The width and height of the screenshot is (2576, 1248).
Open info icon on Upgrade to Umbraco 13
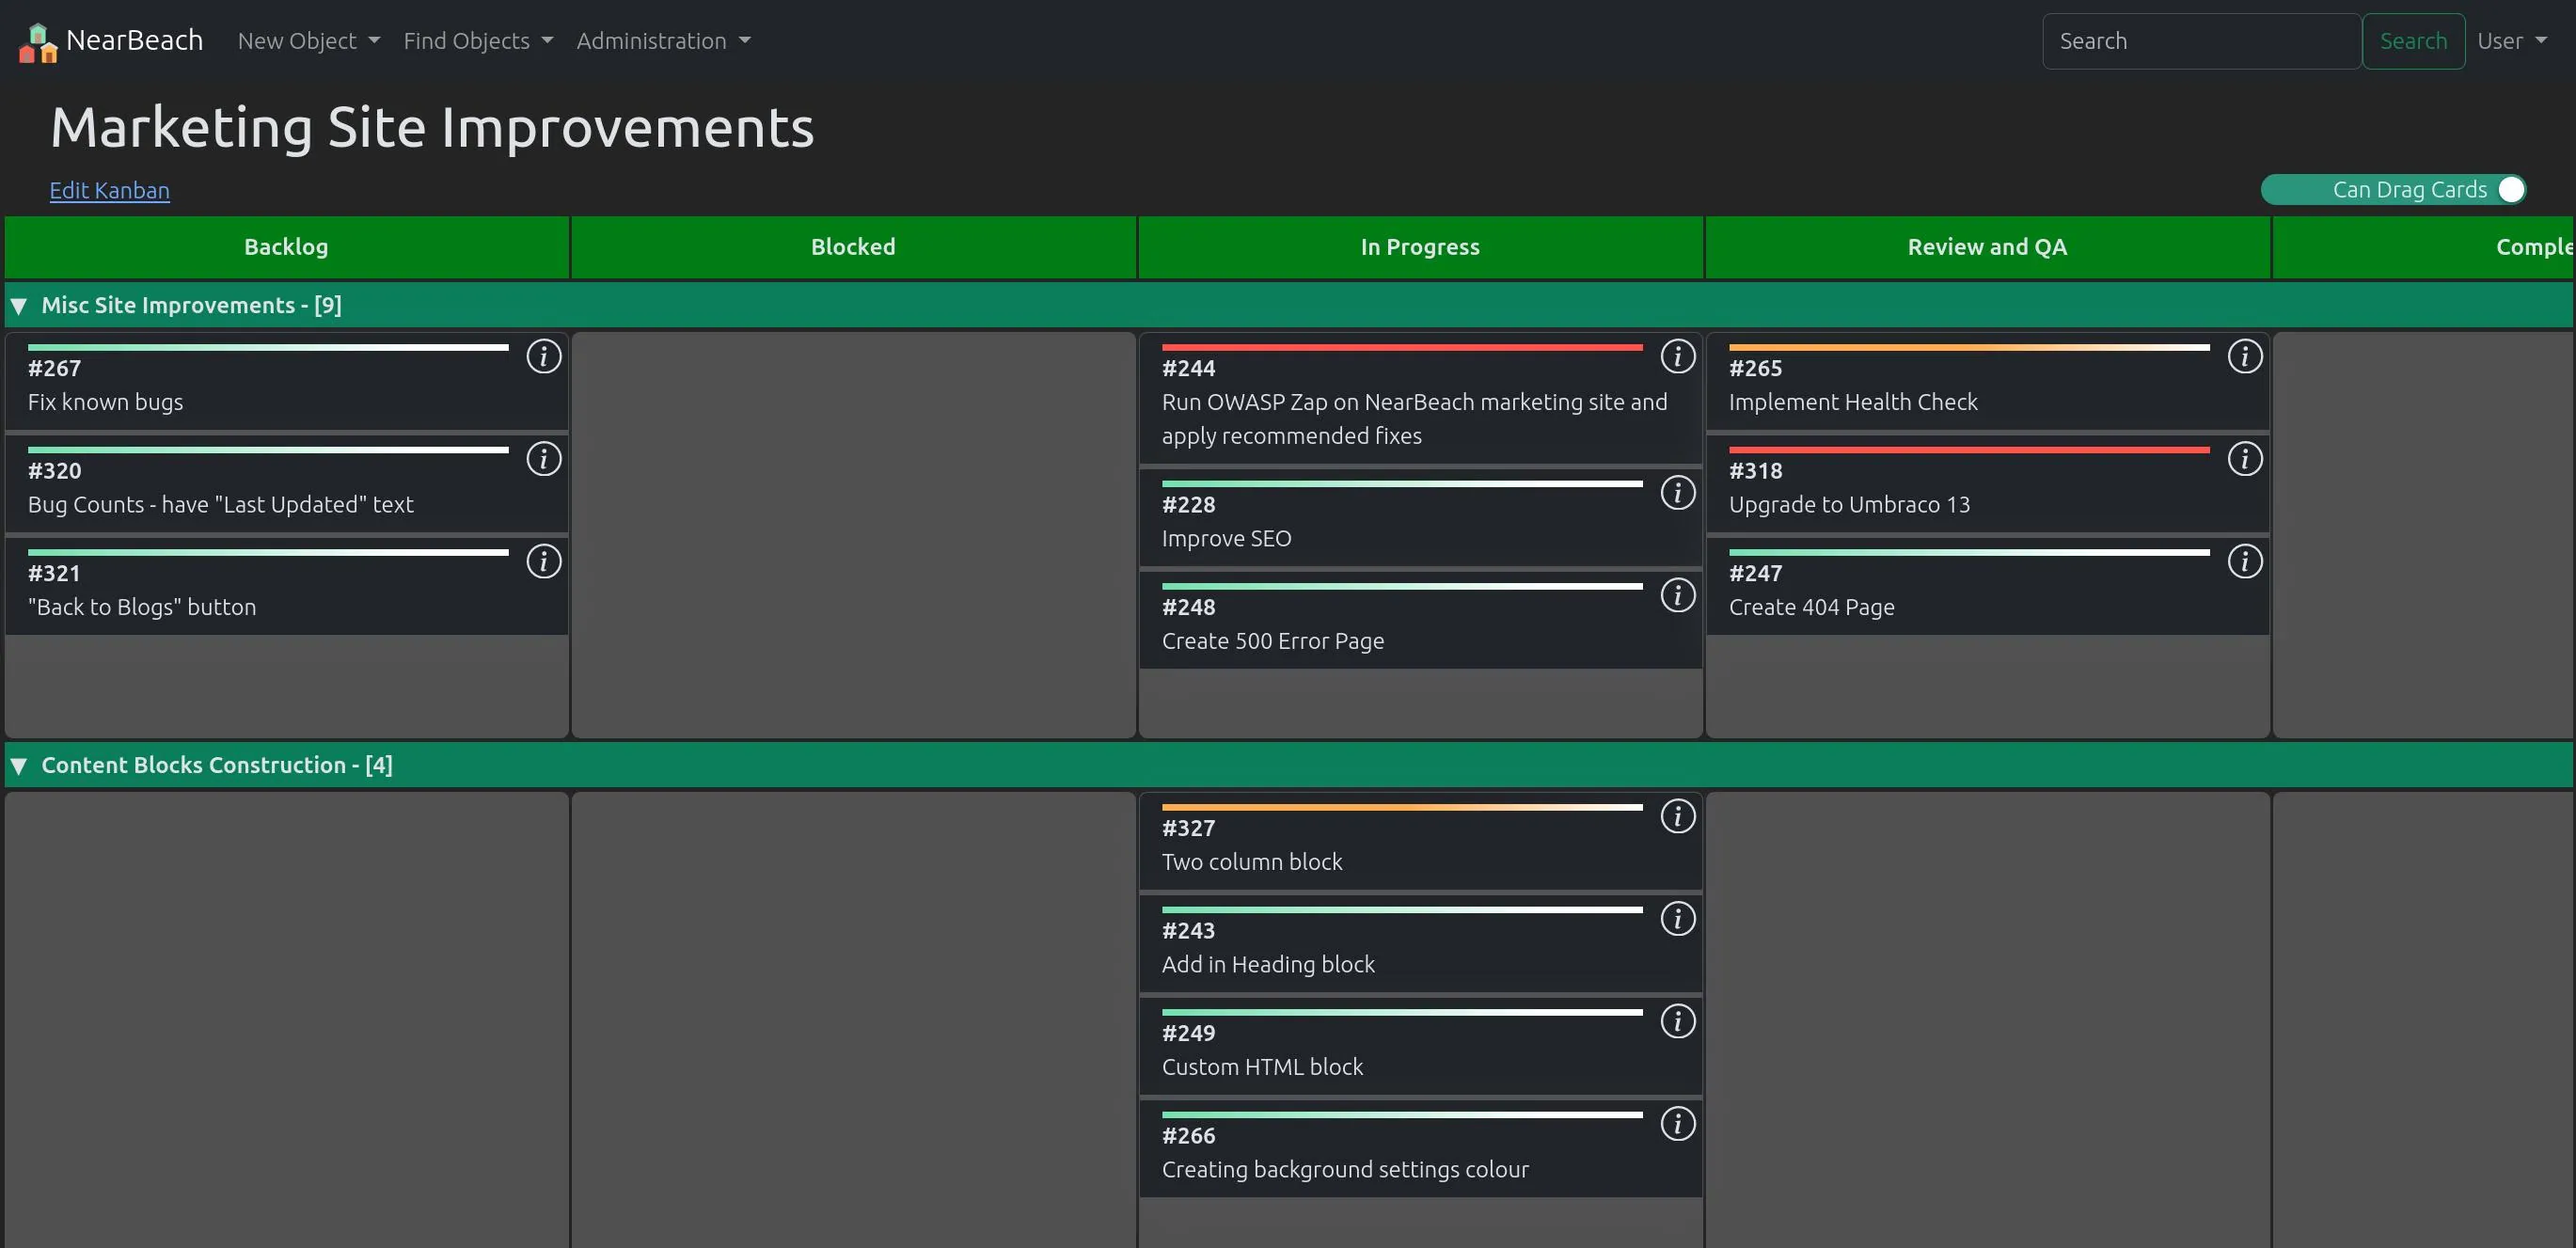coord(2244,459)
